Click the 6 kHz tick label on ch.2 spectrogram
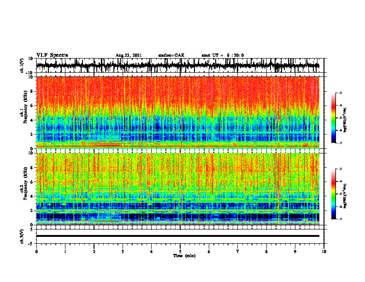 click(32, 182)
